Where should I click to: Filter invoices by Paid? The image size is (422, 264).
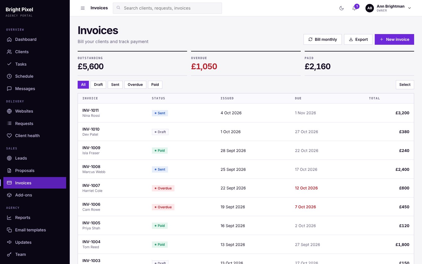pos(155,85)
